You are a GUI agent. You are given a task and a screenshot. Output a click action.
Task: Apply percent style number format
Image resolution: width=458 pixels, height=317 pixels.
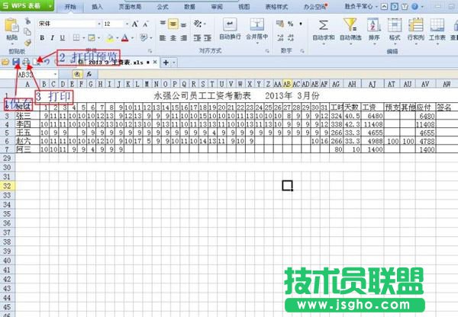point(290,24)
